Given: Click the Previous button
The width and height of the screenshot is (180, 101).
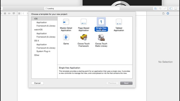Looking at the screenshot, I should click(112, 83).
